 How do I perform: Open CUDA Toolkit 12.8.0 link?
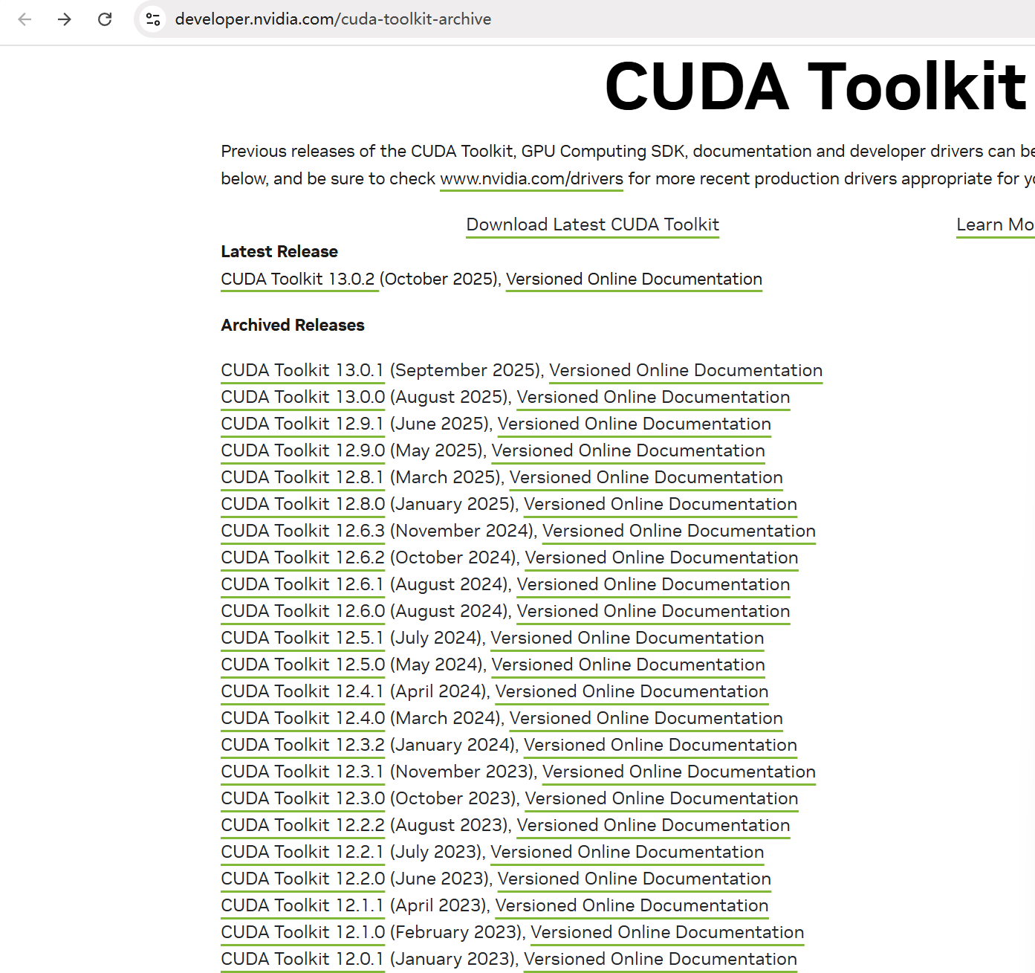point(302,505)
